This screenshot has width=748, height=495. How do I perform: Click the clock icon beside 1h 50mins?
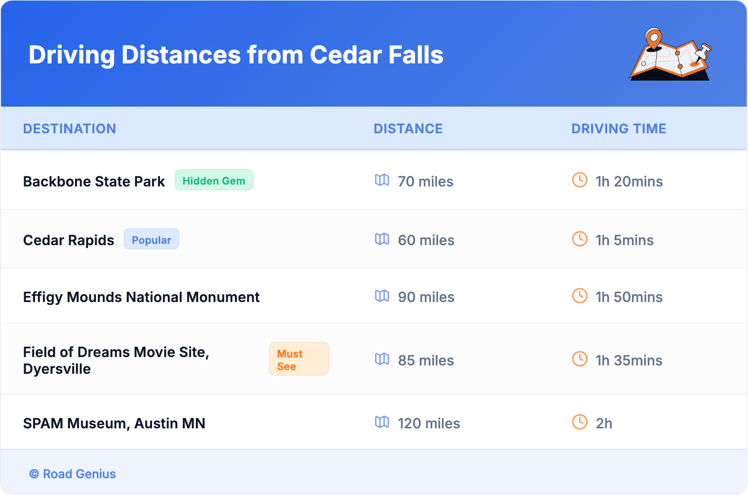pyautogui.click(x=580, y=296)
